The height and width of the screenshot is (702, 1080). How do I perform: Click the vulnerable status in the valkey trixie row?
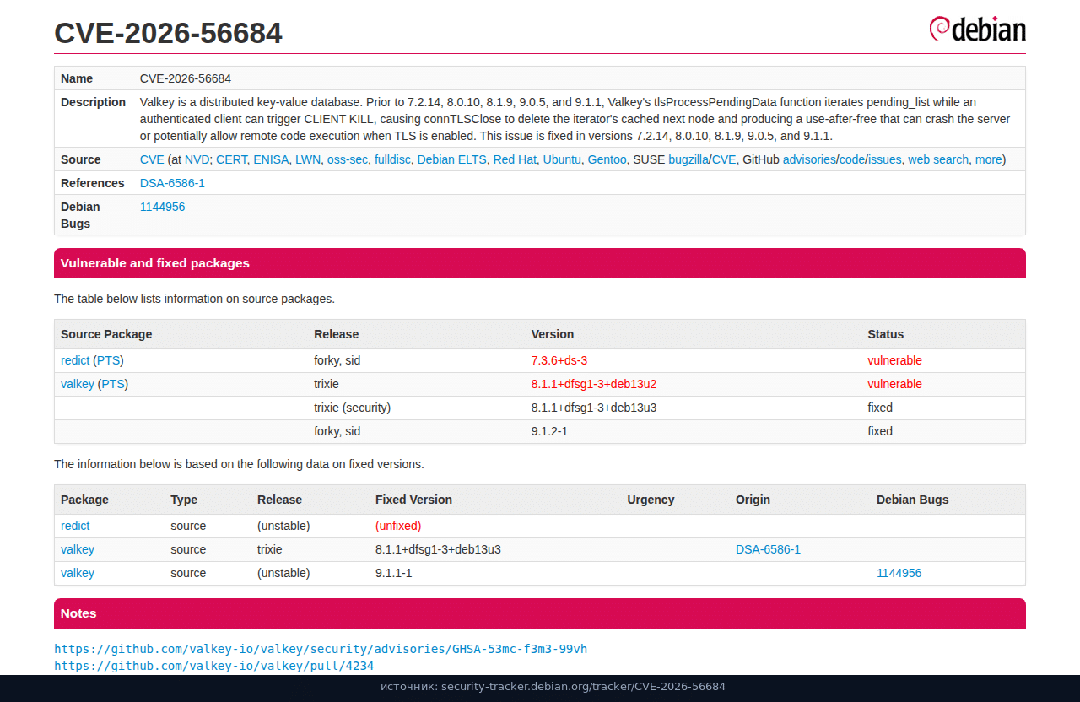pos(894,384)
